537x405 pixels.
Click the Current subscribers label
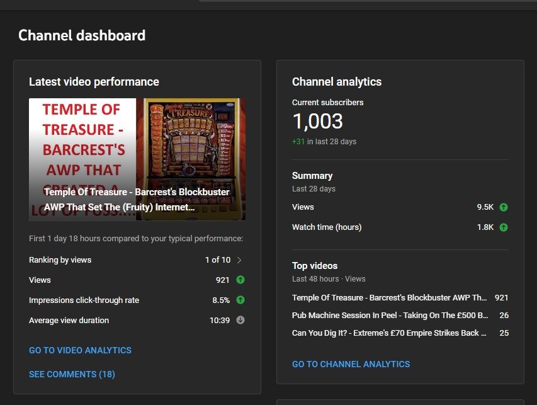tap(328, 103)
